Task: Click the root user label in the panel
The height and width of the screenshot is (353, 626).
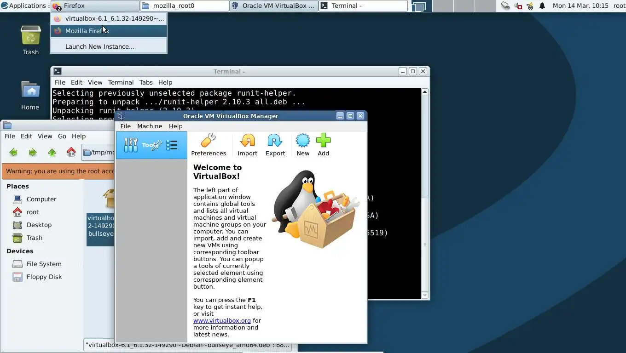Action: [x=619, y=6]
